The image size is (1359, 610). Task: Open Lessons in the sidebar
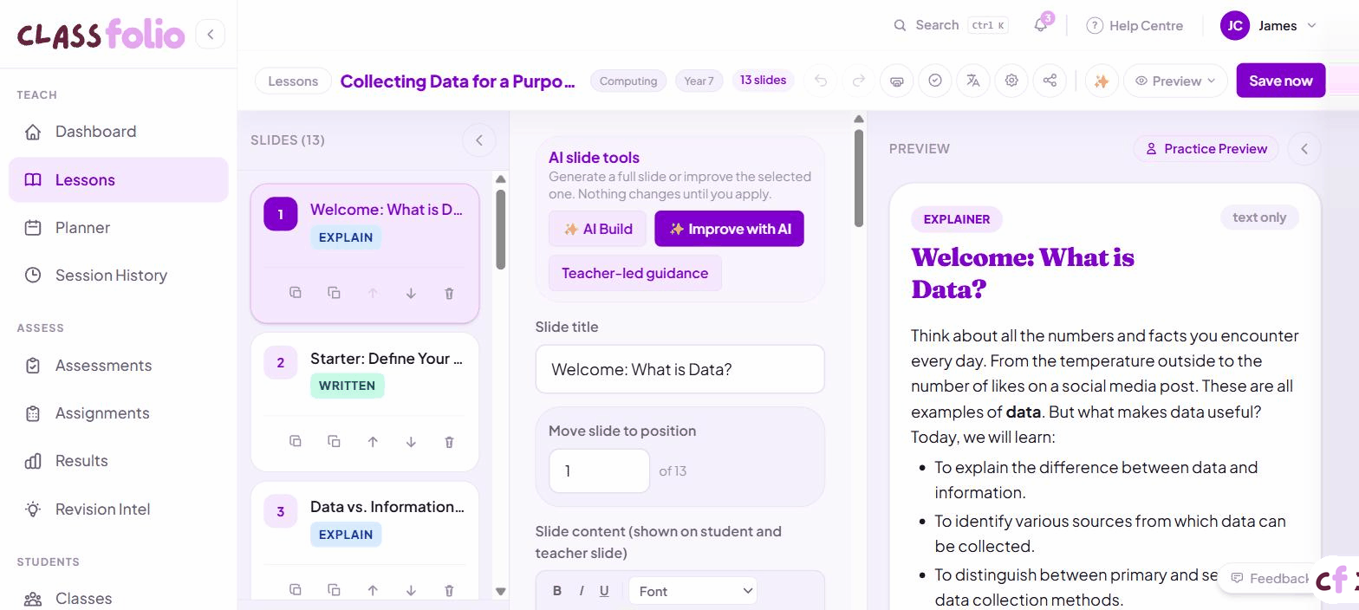point(119,180)
